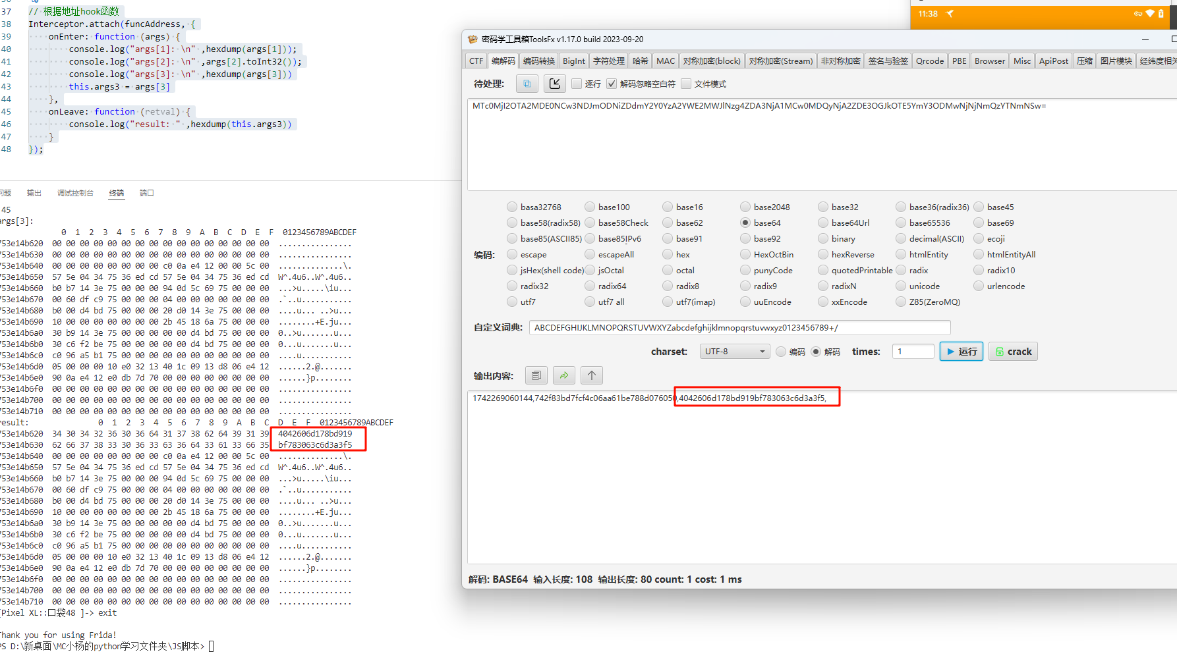Image resolution: width=1177 pixels, height=669 pixels.
Task: Click the 自定义词典 dictionary input field
Action: tap(739, 327)
